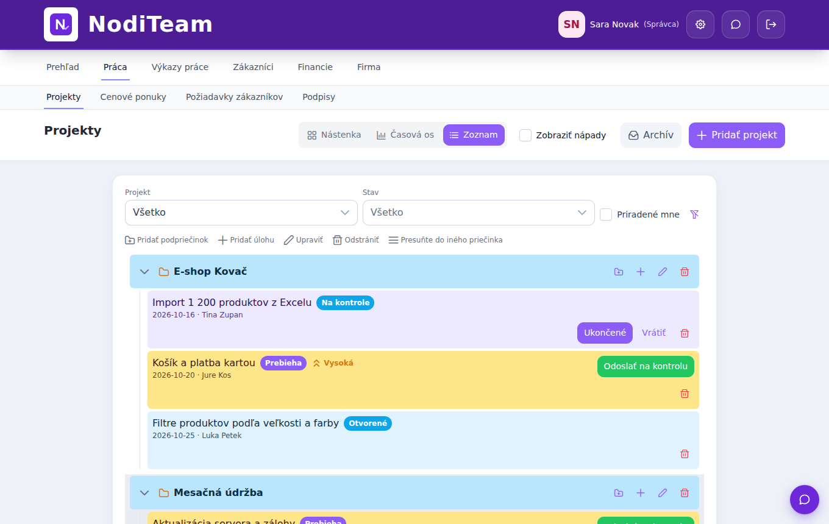Open messages from the header chat icon
Screen dimensions: 829x524
coord(736,24)
